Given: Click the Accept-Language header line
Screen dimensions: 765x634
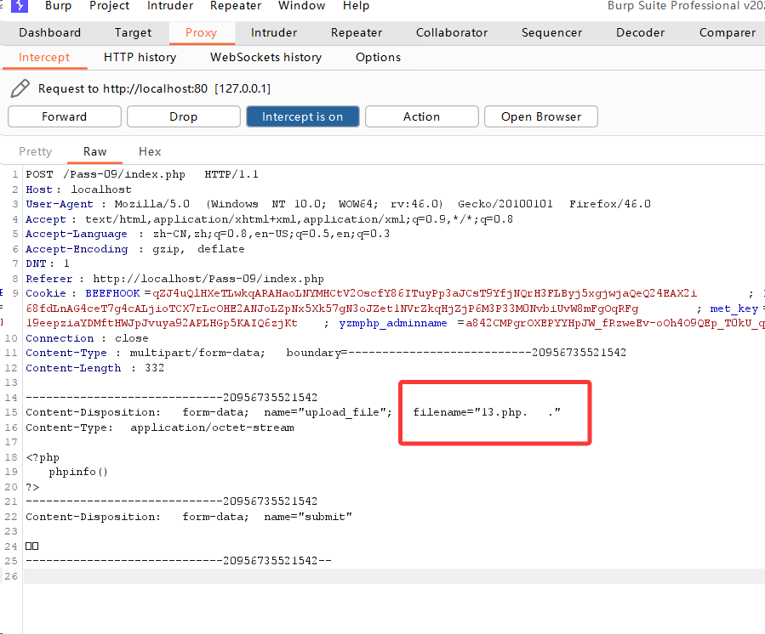Looking at the screenshot, I should tap(208, 234).
